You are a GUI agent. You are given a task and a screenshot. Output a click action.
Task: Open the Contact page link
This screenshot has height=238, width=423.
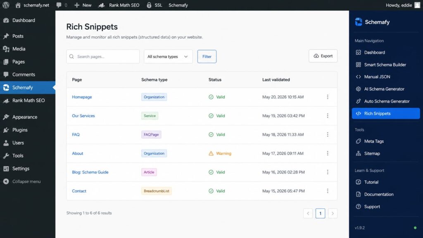coord(79,191)
